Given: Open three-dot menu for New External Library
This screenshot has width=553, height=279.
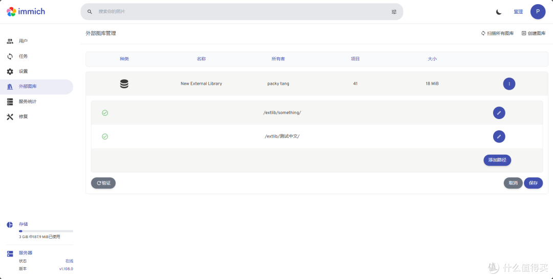Looking at the screenshot, I should pos(509,84).
